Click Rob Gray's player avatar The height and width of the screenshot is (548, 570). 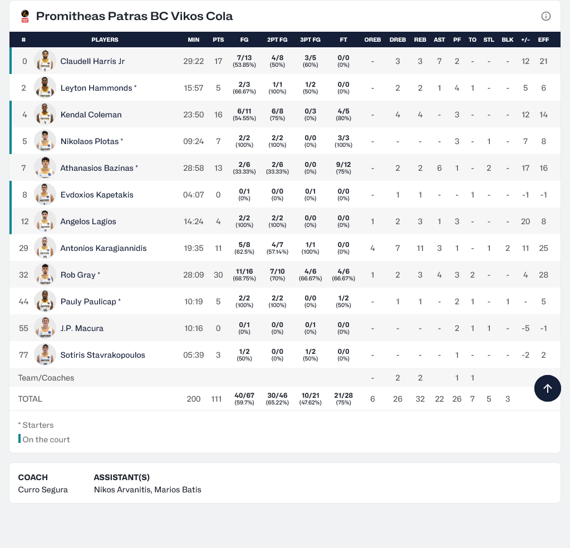tap(45, 275)
